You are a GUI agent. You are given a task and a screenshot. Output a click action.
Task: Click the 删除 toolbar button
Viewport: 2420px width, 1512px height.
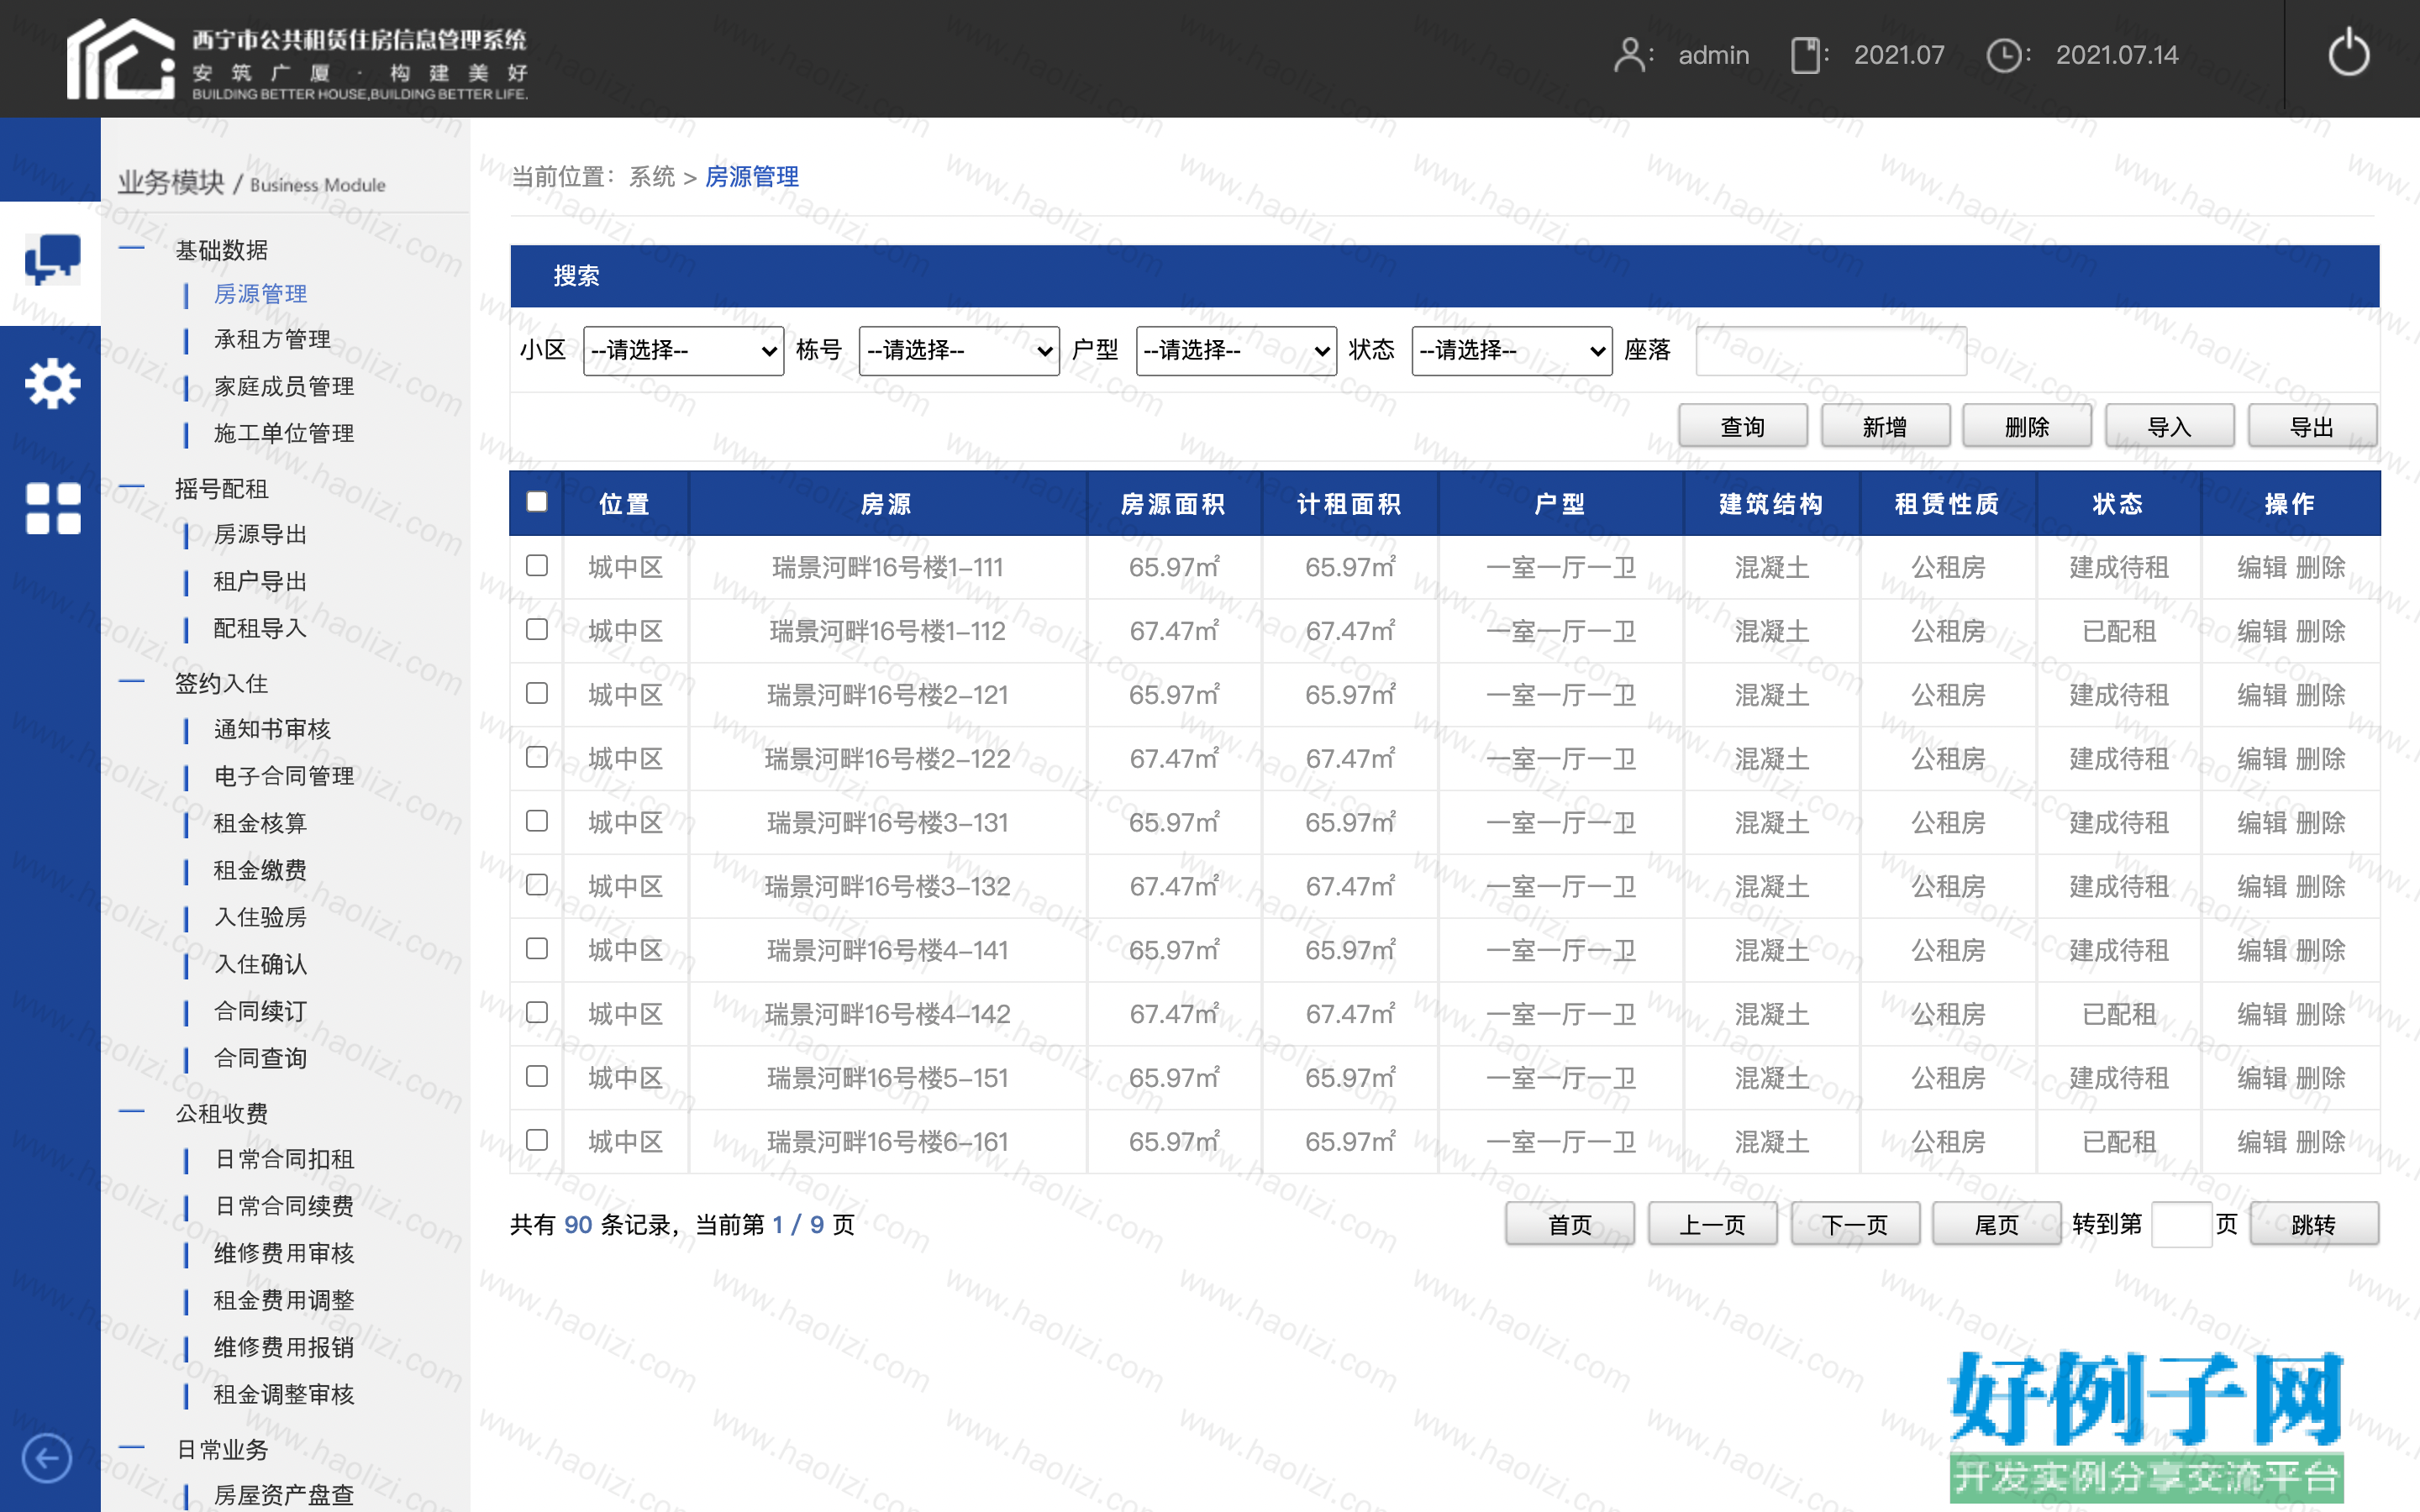(x=2027, y=427)
